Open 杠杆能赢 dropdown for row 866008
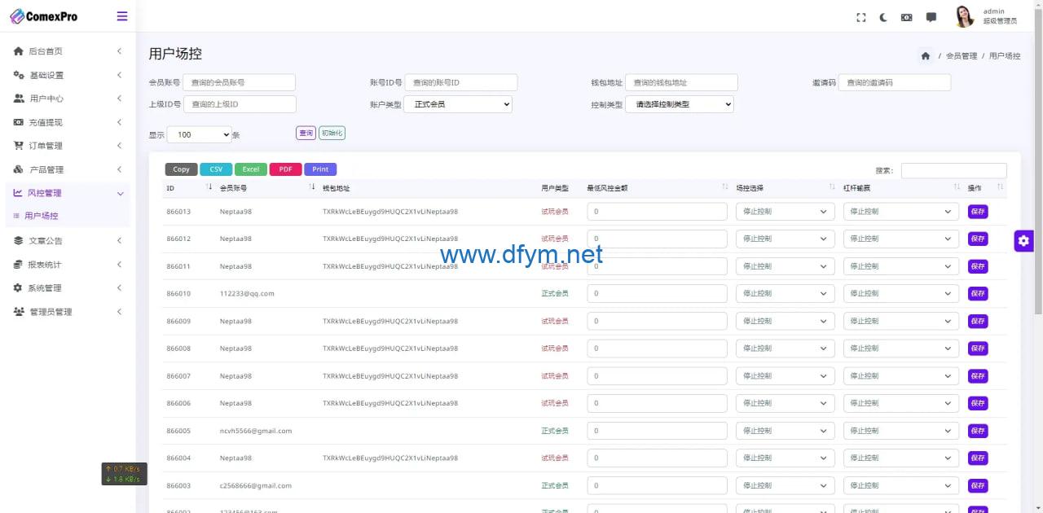1043x513 pixels. click(x=900, y=349)
